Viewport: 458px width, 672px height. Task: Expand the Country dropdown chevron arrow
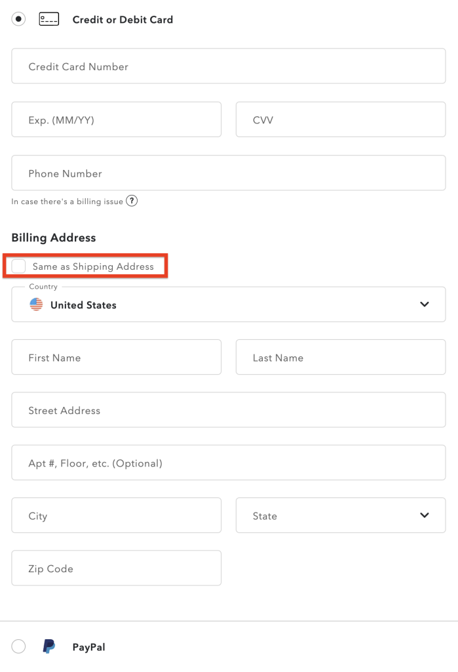click(x=424, y=304)
